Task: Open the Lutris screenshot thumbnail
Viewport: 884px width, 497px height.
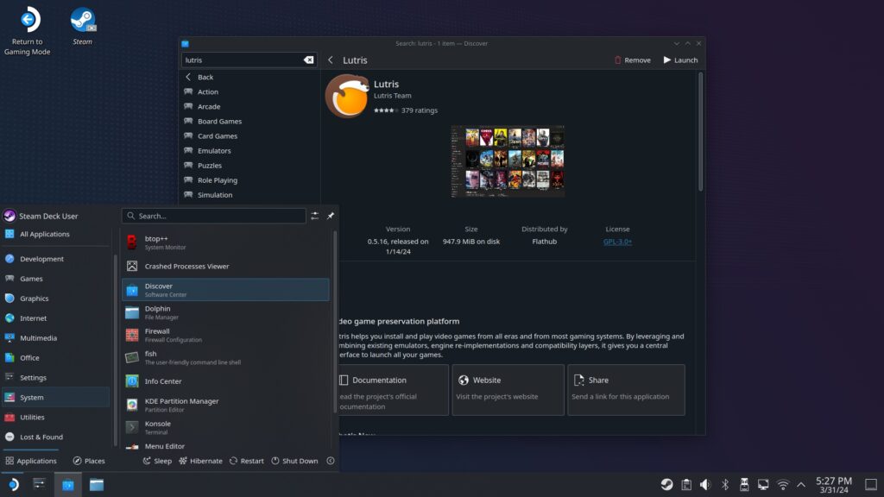Action: pyautogui.click(x=508, y=161)
